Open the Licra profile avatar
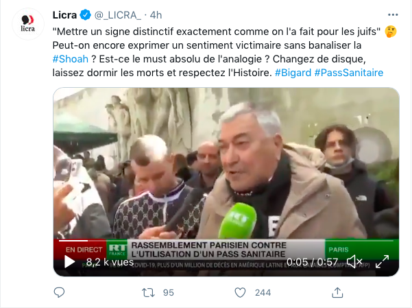The height and width of the screenshot is (308, 412). 28,24
